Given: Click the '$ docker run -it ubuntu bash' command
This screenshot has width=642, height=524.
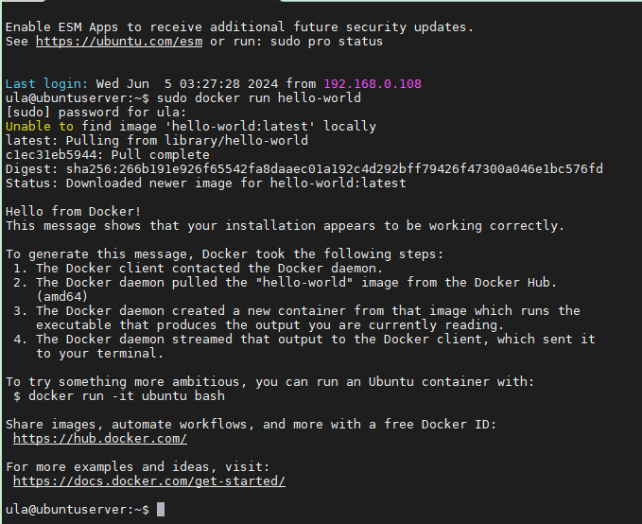Looking at the screenshot, I should (119, 395).
